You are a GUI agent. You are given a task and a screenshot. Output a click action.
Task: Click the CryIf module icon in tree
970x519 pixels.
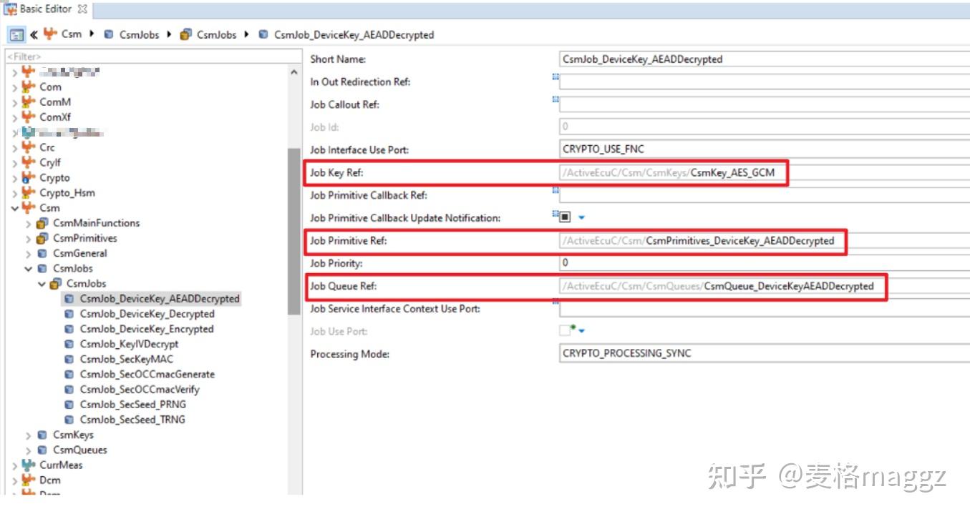(28, 162)
